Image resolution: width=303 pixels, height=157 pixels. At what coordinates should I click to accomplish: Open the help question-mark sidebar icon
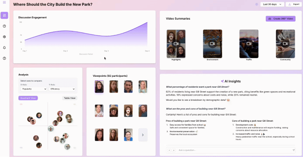(4, 58)
